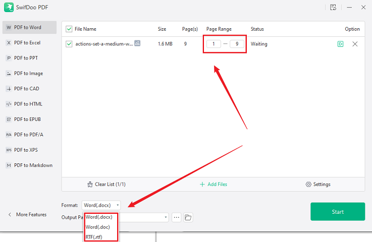Click the Option column header
Screen dimensions: 372x242
point(352,29)
